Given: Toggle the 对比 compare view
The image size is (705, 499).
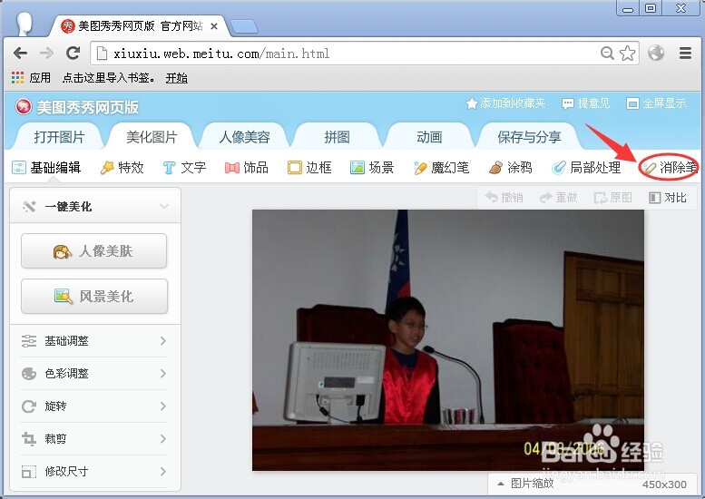Looking at the screenshot, I should point(668,198).
